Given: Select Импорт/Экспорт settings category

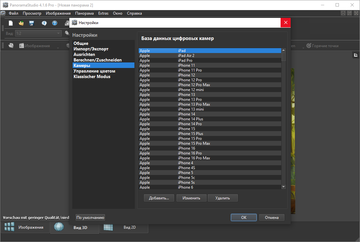Looking at the screenshot, I should [91, 49].
